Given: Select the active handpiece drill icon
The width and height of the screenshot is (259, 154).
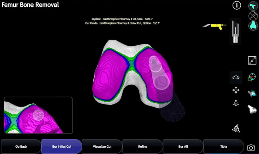Looking at the screenshot, I should 253,6.
